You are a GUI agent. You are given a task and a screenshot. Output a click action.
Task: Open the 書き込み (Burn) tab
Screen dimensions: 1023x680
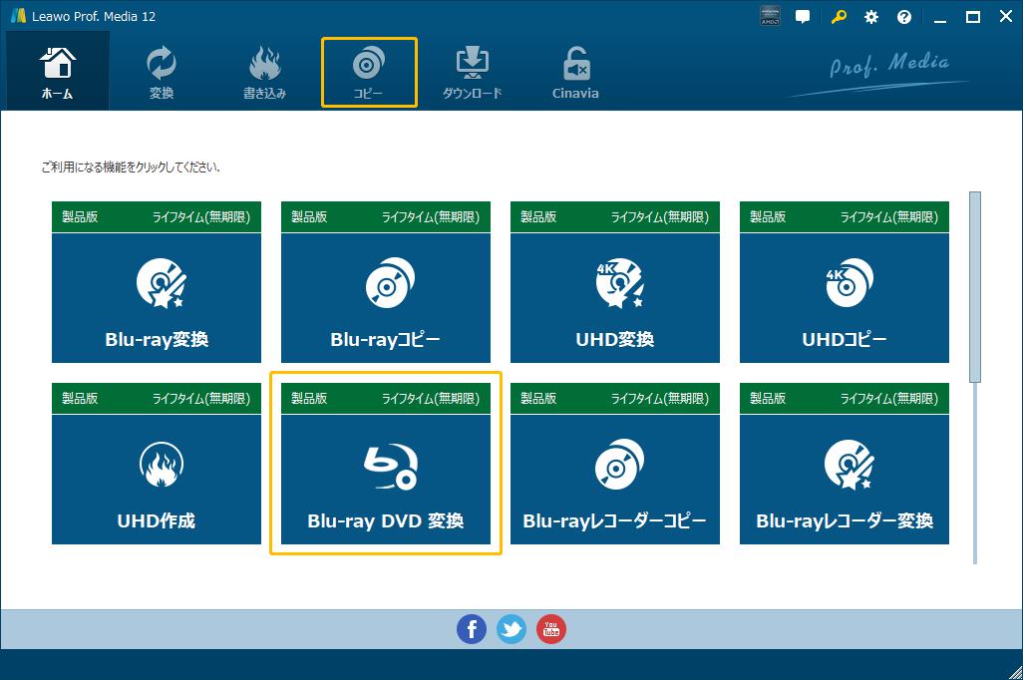[x=265, y=71]
